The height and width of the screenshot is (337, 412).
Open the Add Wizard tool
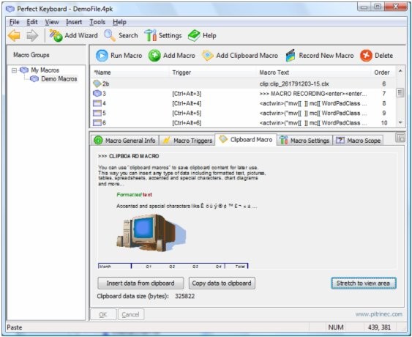point(74,35)
